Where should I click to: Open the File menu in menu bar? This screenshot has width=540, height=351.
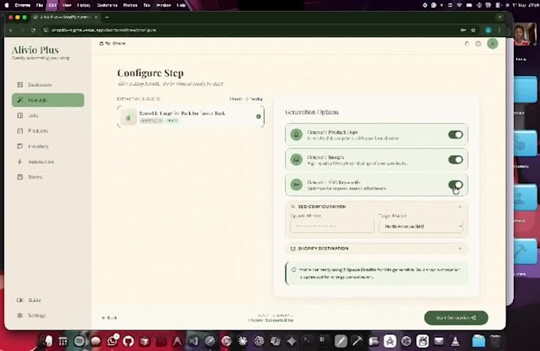point(40,6)
